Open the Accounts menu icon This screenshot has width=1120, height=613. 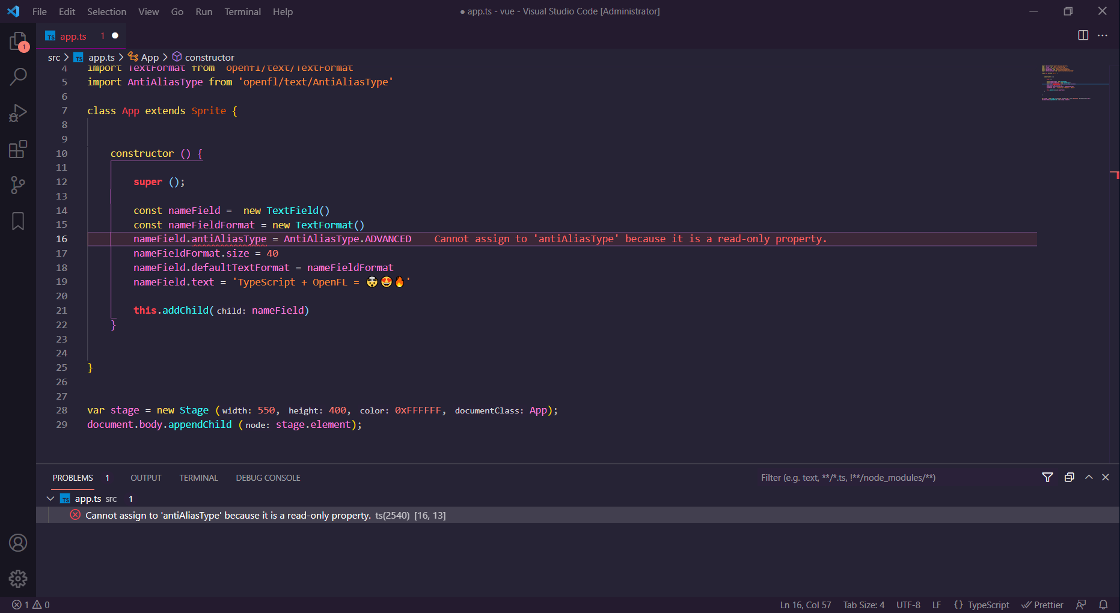(18, 542)
